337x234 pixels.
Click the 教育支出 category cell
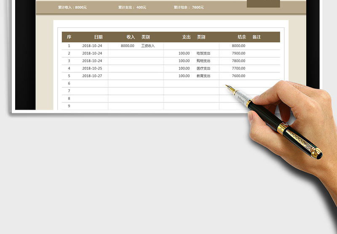(203, 76)
